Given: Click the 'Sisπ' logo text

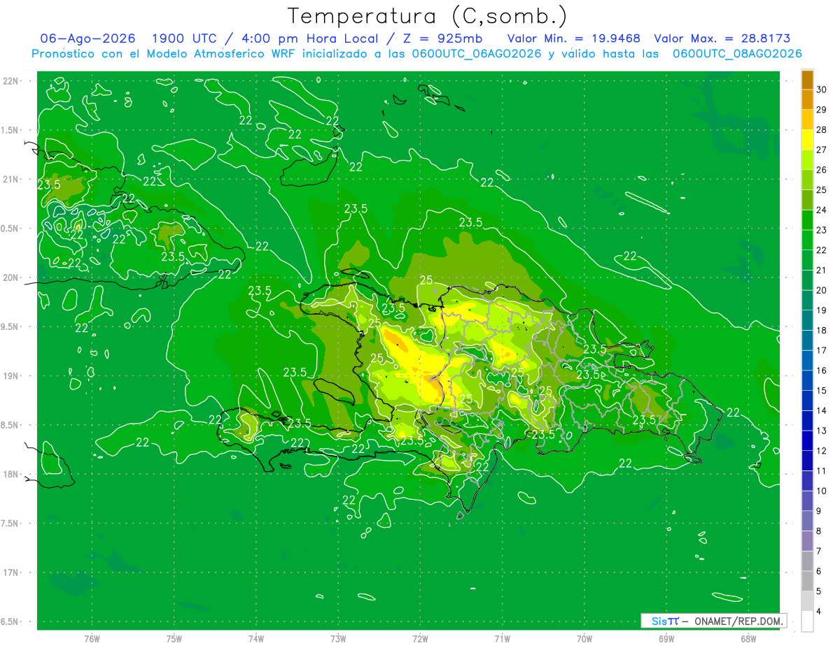Looking at the screenshot, I should (665, 621).
